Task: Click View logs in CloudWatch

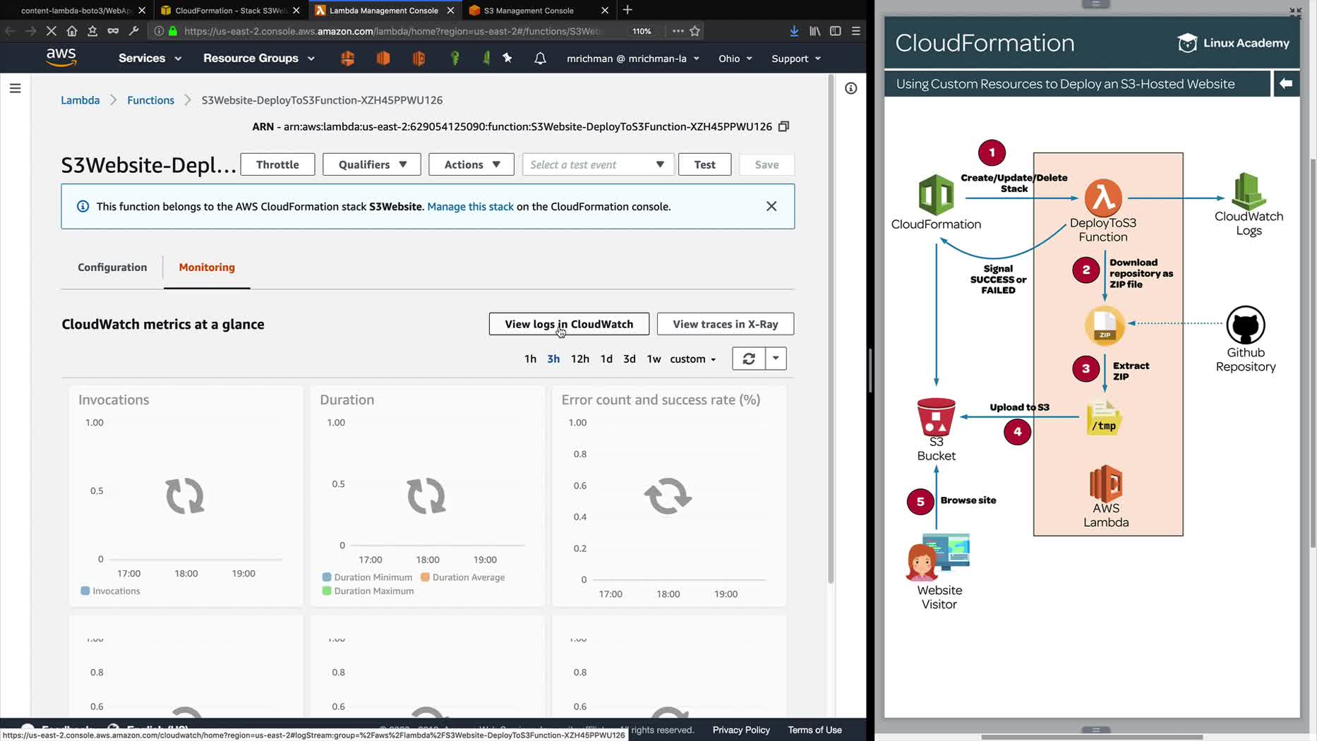Action: (569, 324)
